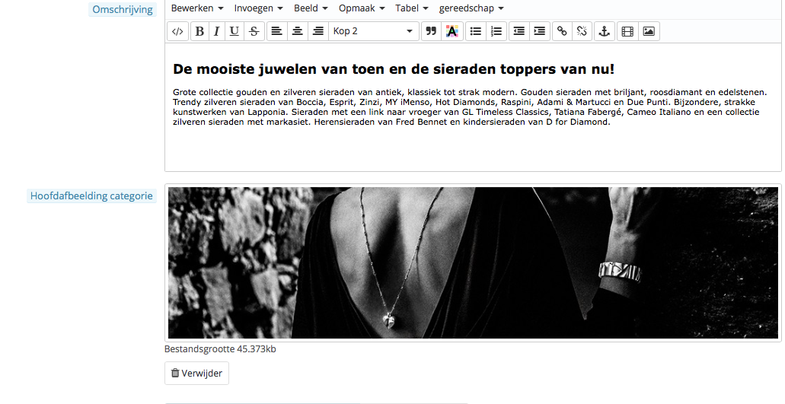The height and width of the screenshot is (404, 785).
Task: Insert a bulleted list
Action: point(476,31)
